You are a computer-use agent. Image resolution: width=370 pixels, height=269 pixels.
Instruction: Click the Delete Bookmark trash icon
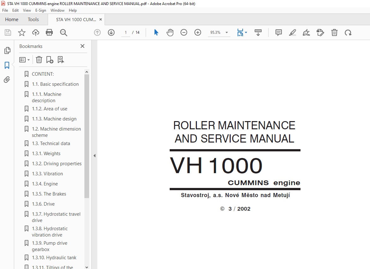39,60
